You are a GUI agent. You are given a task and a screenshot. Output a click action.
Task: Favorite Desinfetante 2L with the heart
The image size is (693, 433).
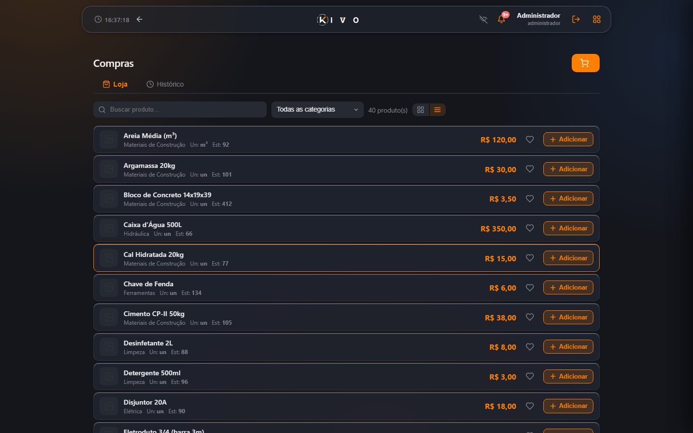[530, 347]
